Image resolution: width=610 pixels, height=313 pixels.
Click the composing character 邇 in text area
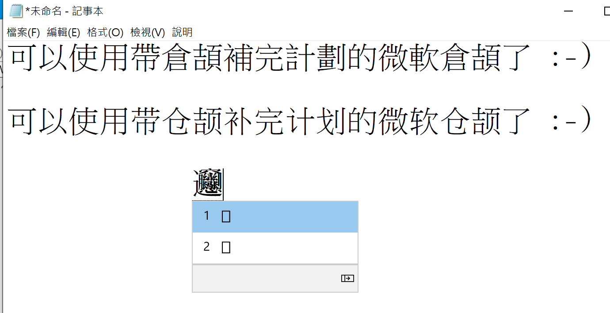point(208,183)
